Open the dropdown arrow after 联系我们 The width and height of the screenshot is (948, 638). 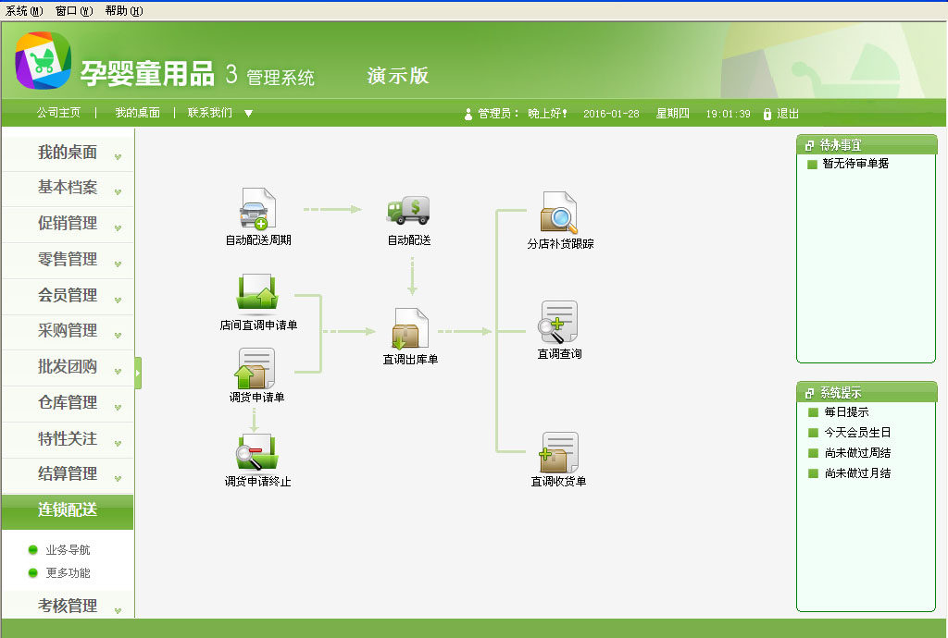click(x=248, y=114)
